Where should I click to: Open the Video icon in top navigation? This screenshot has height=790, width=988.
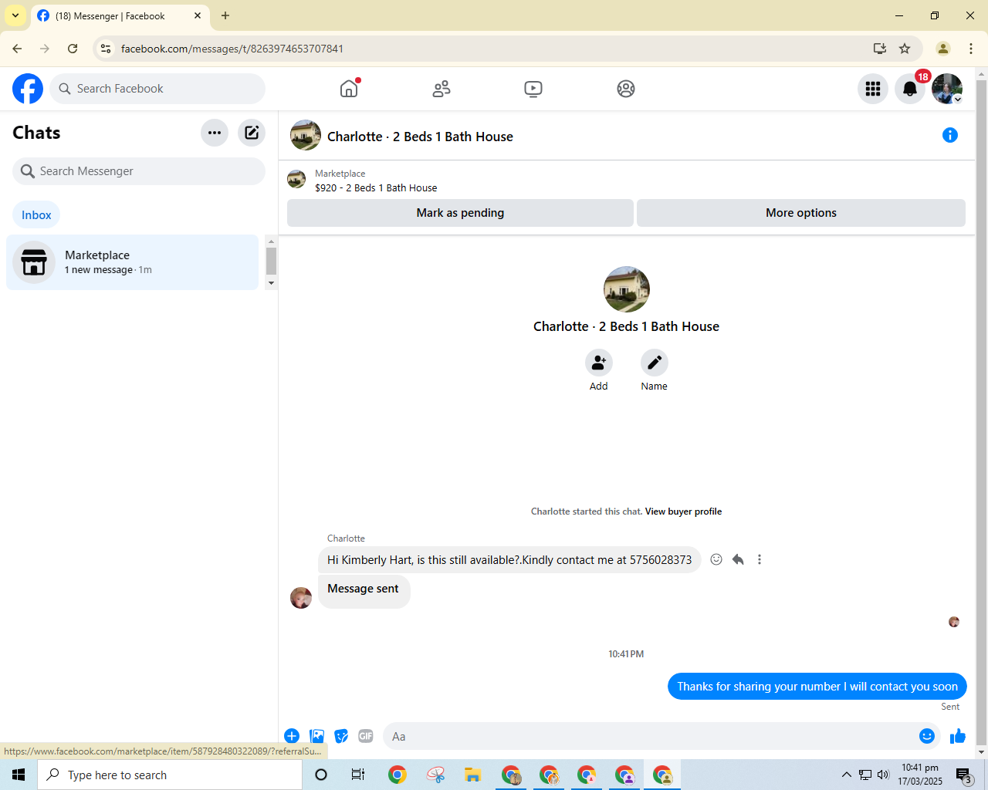533,89
